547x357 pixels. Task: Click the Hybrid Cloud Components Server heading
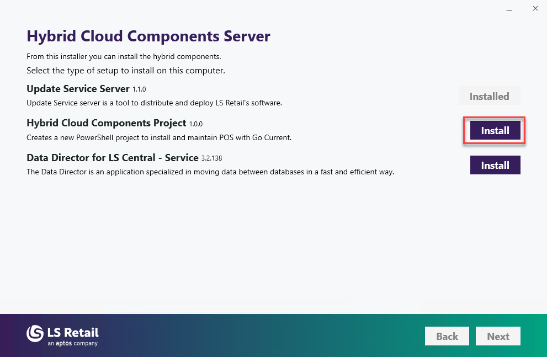pos(148,36)
